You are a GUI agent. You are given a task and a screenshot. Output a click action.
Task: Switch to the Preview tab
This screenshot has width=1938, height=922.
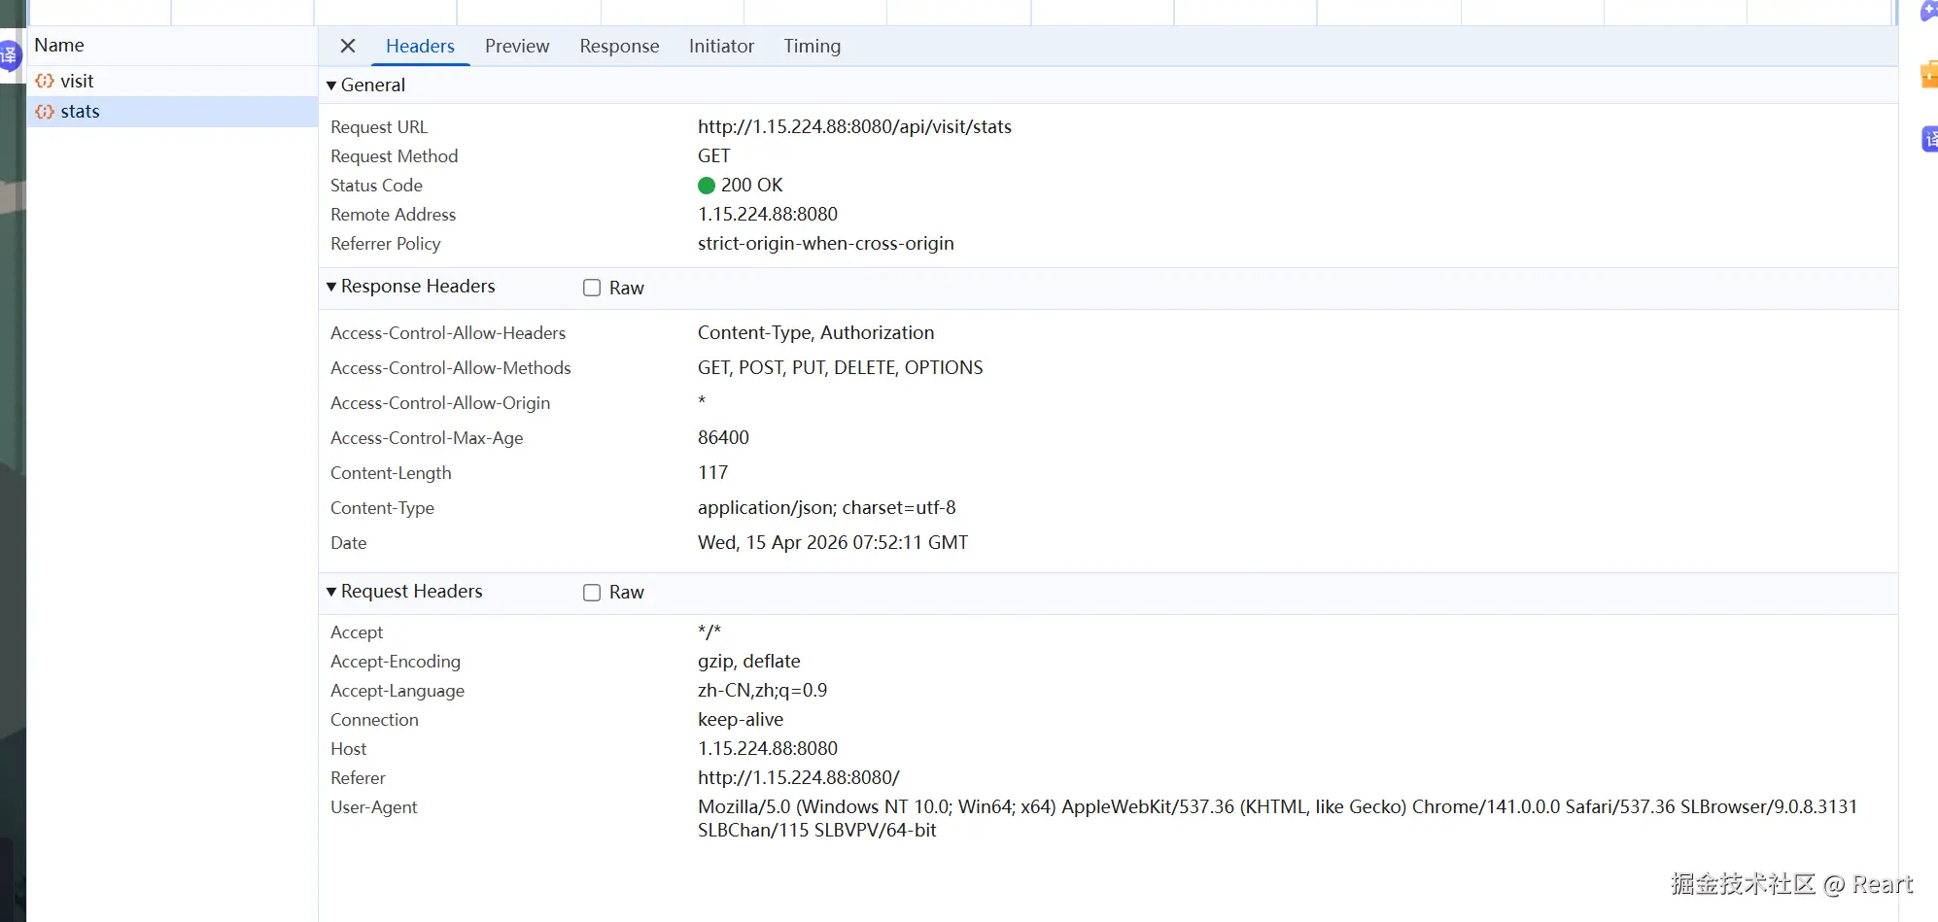(x=517, y=46)
